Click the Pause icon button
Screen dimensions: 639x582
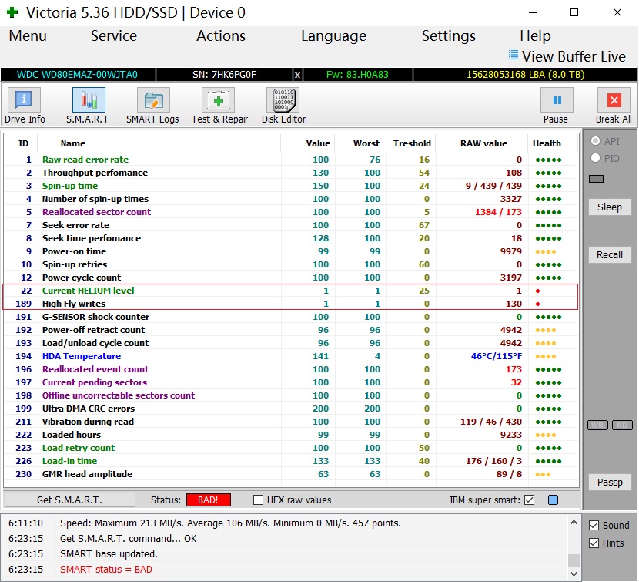pos(557,100)
